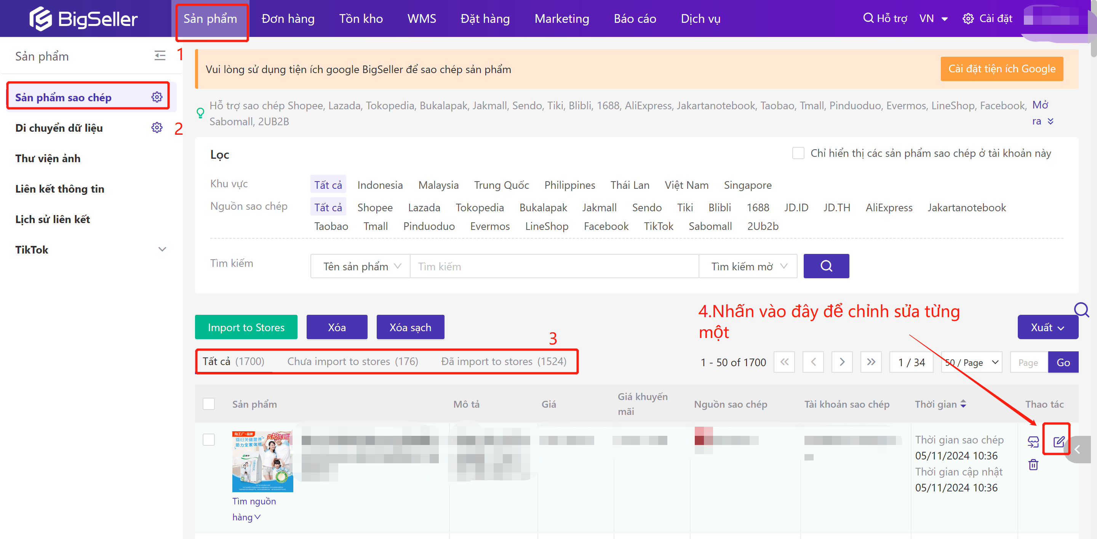Click the product thumbnail image

click(x=262, y=462)
